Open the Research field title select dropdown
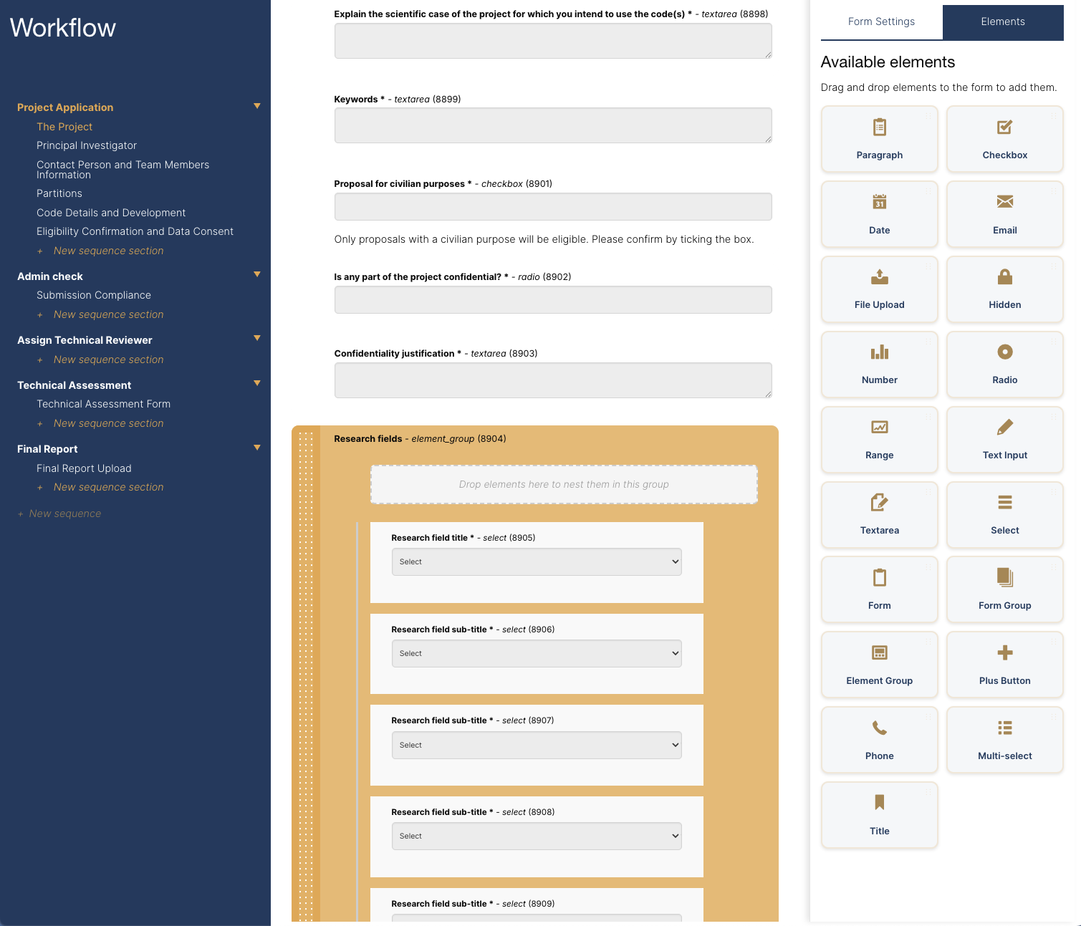Viewport: 1081px width, 926px height. click(x=536, y=562)
